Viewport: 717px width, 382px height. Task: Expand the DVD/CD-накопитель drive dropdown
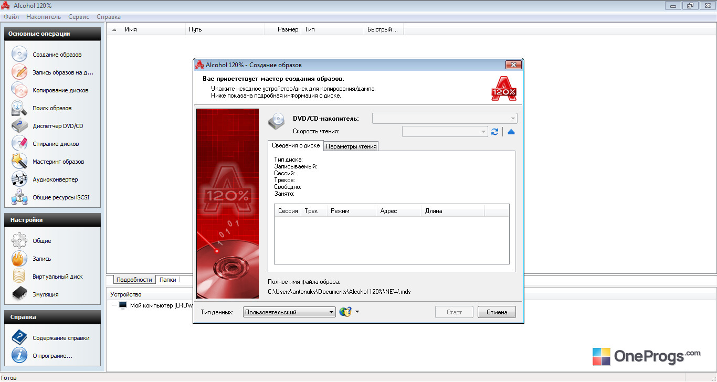tap(445, 119)
